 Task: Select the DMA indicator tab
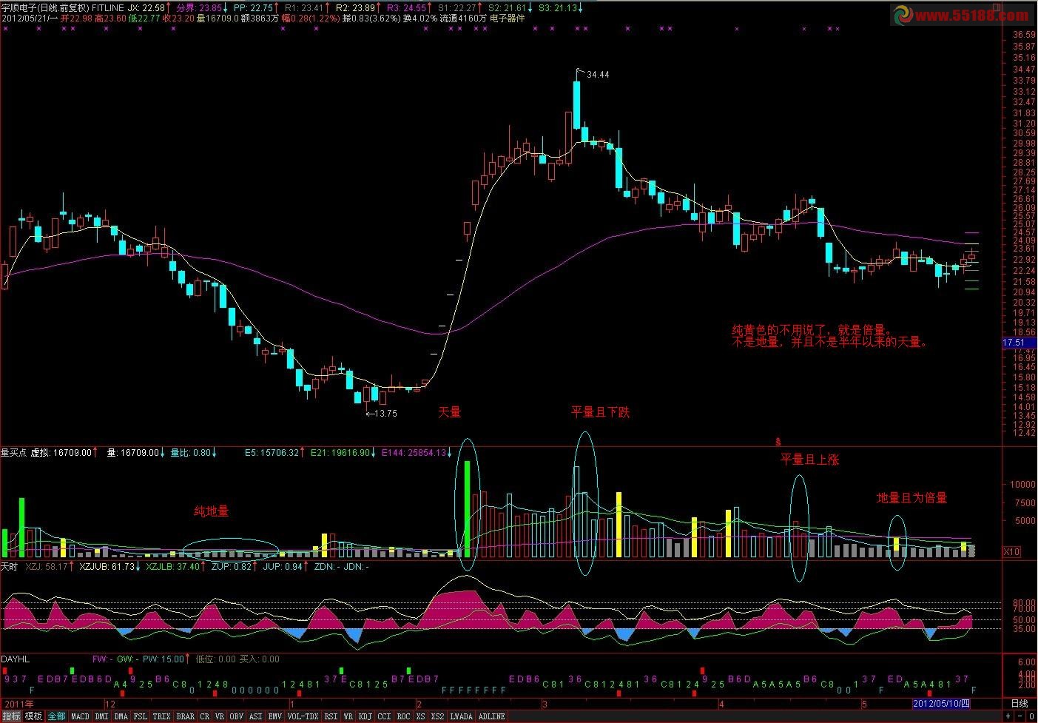pos(121,716)
